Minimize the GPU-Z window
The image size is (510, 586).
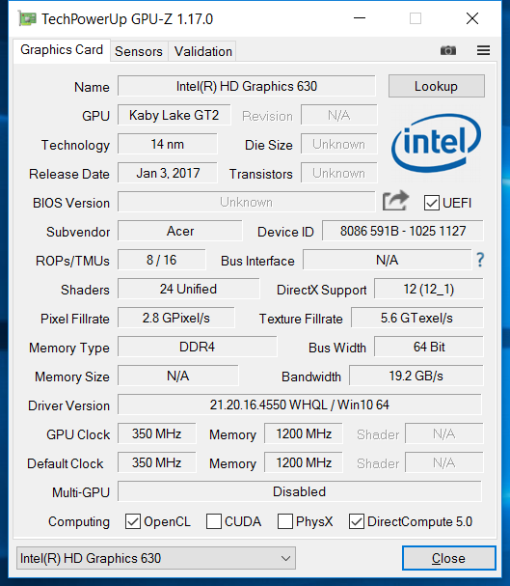(x=360, y=18)
